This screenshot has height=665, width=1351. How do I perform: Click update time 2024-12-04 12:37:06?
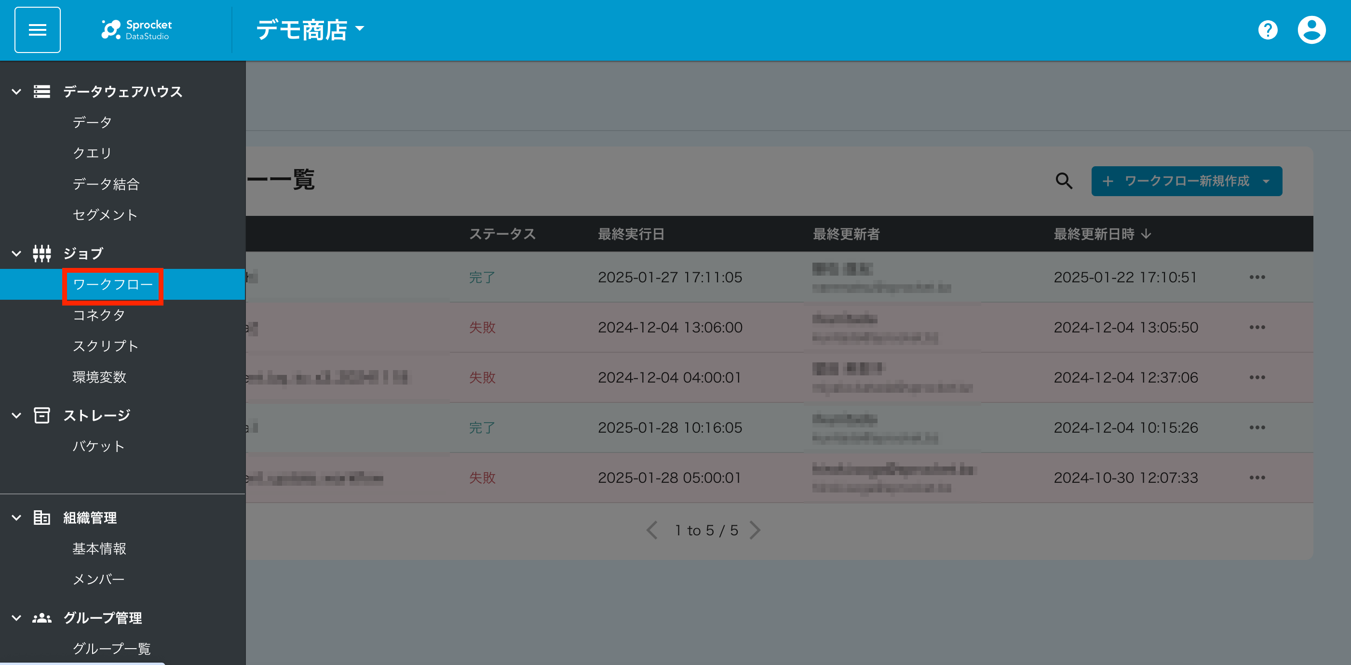pos(1126,377)
